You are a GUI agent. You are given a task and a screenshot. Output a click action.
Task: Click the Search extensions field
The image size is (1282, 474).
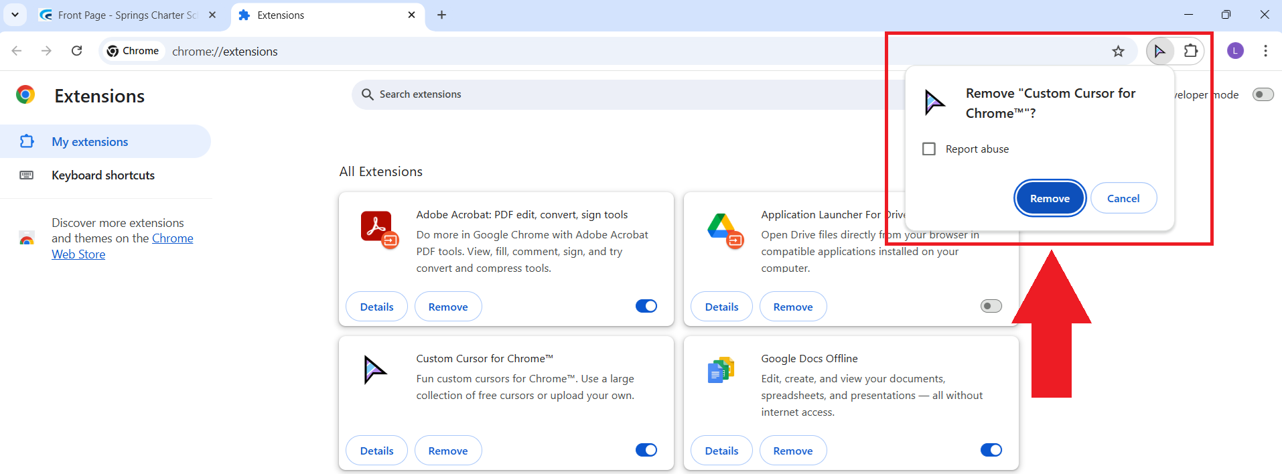pos(603,94)
